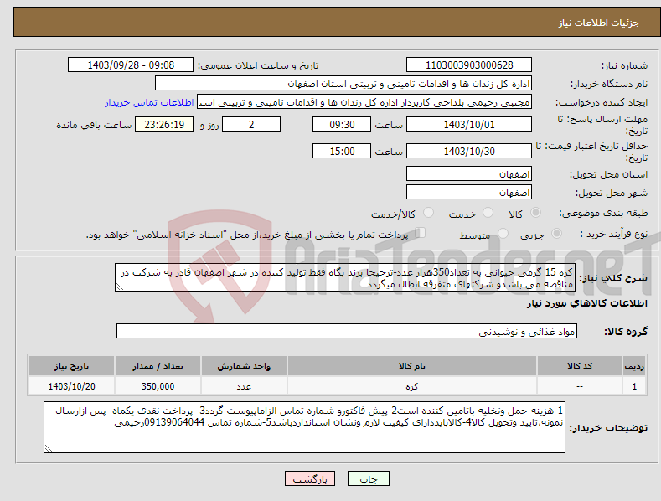661x501 pixels.
Task: Click the row number cell 1
Action: pos(634,386)
